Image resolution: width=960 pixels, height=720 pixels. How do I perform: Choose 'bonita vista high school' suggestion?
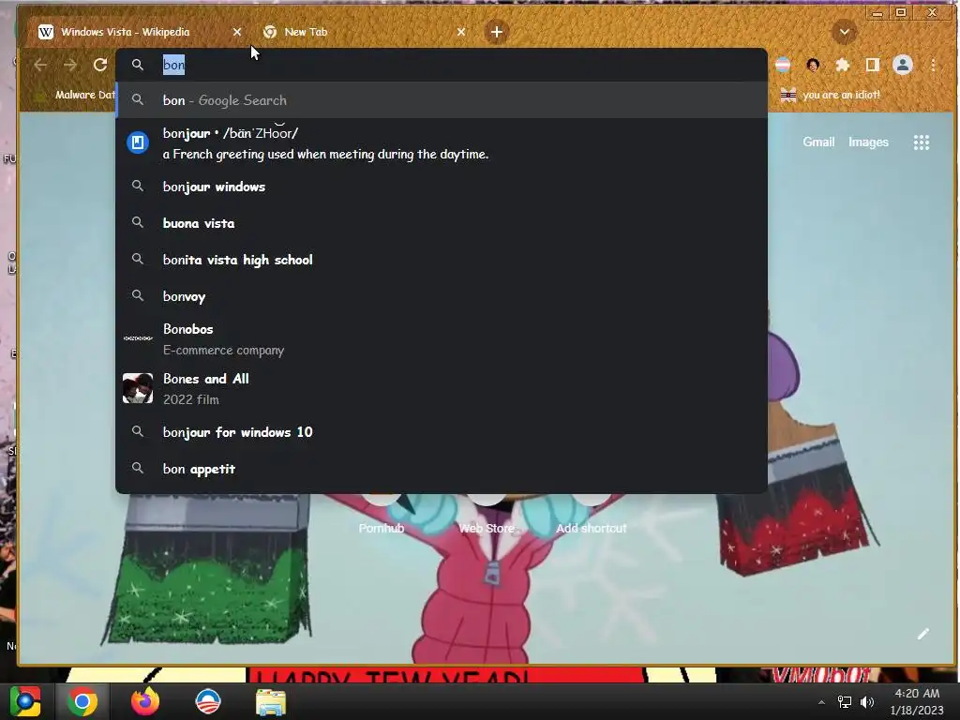[x=441, y=260]
